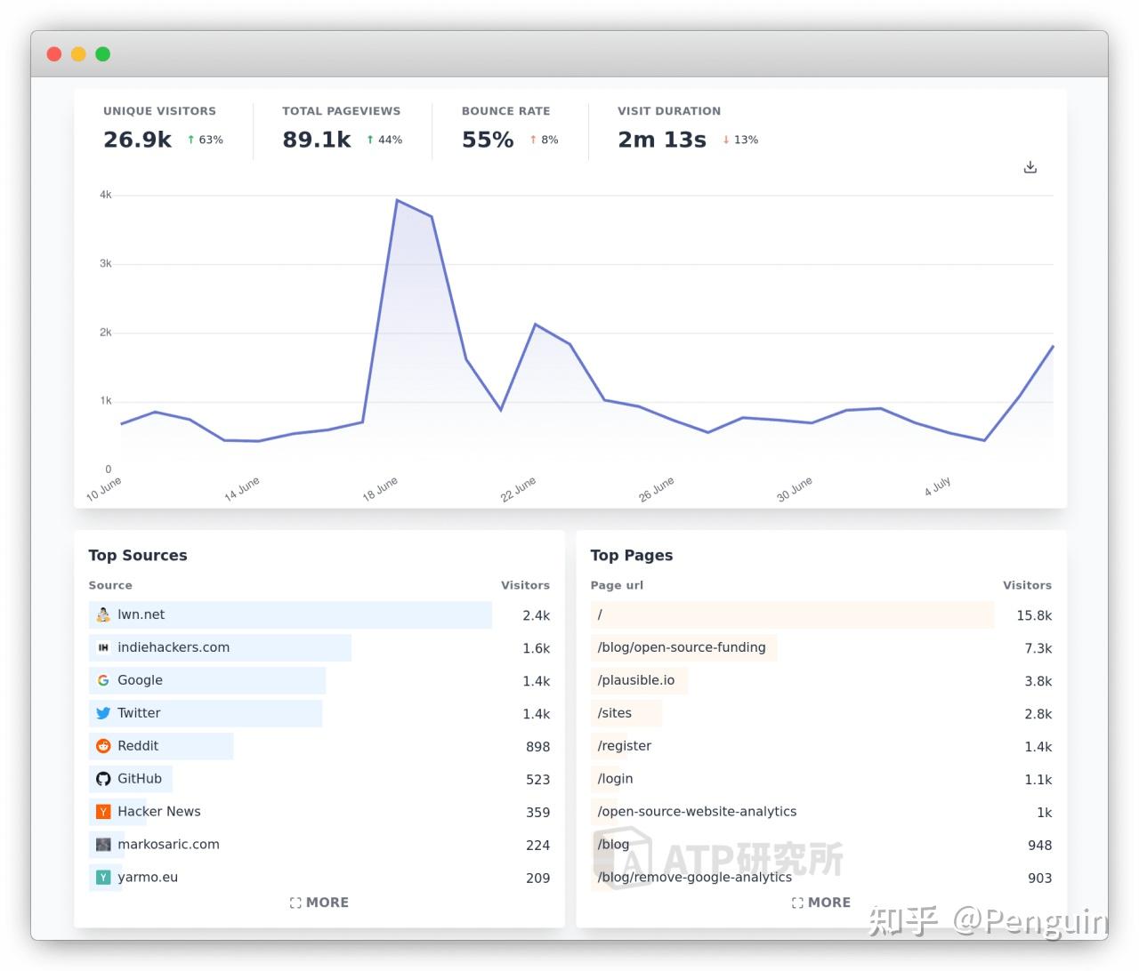Click the 18 June peak on the chart
1139x971 pixels.
point(397,200)
